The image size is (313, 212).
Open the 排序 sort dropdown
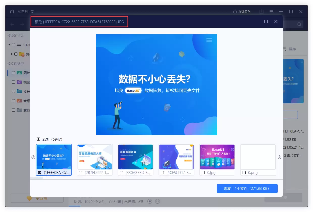pyautogui.click(x=290, y=49)
